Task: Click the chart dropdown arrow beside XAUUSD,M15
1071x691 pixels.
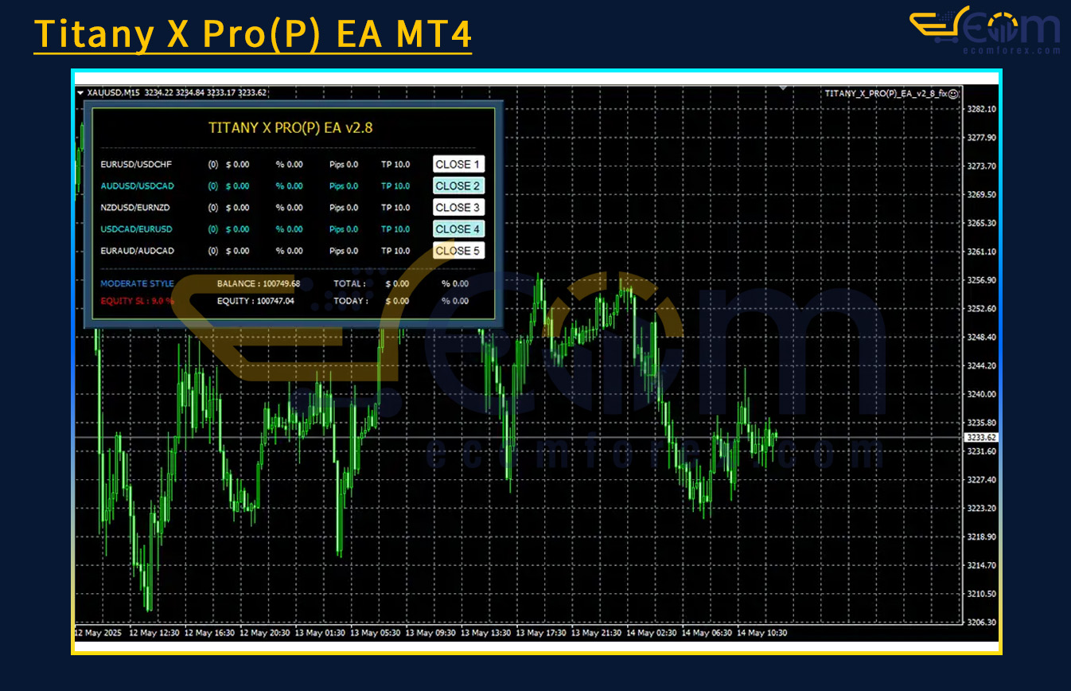Action: click(x=80, y=93)
